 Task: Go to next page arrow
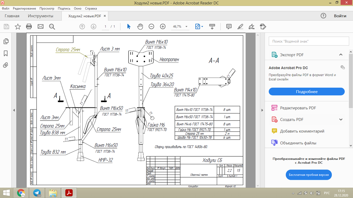94,27
